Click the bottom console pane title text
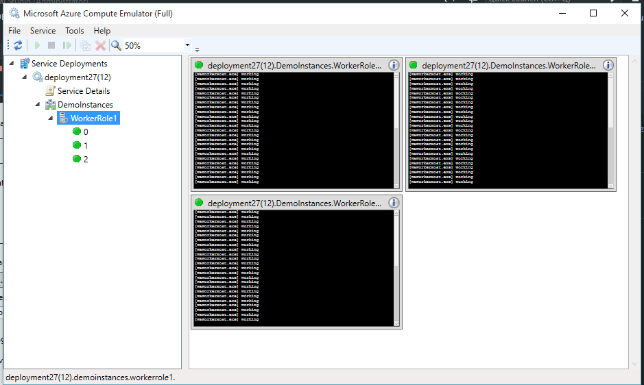The image size is (644, 385). tap(294, 203)
